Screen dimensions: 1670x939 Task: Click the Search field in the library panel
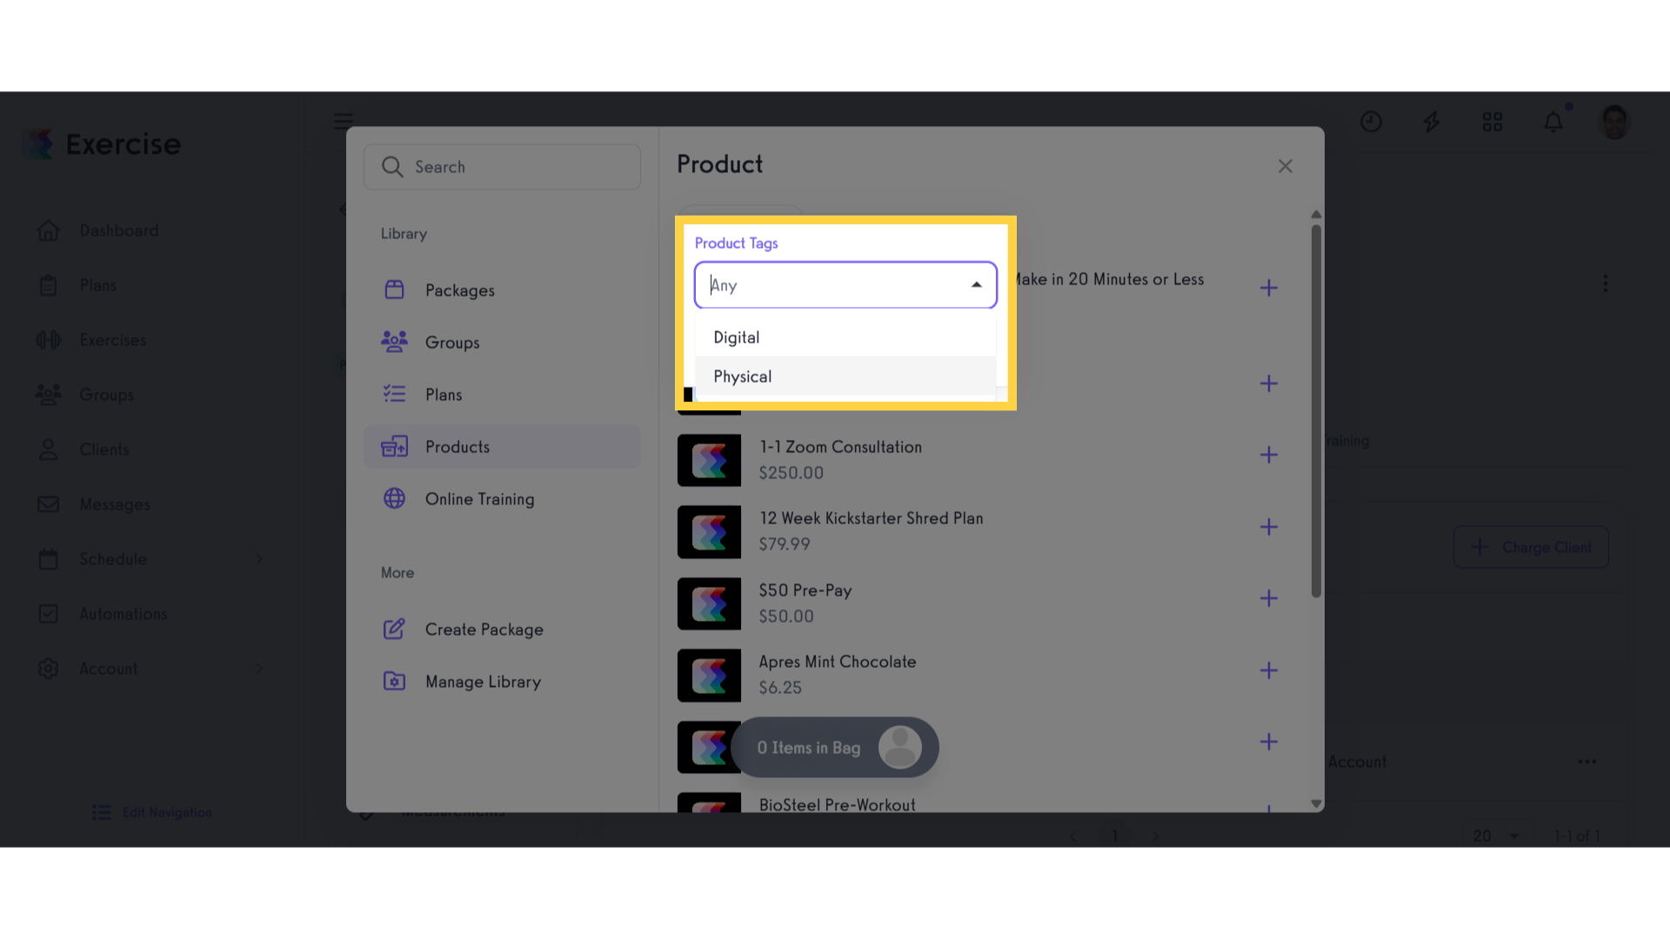click(502, 167)
